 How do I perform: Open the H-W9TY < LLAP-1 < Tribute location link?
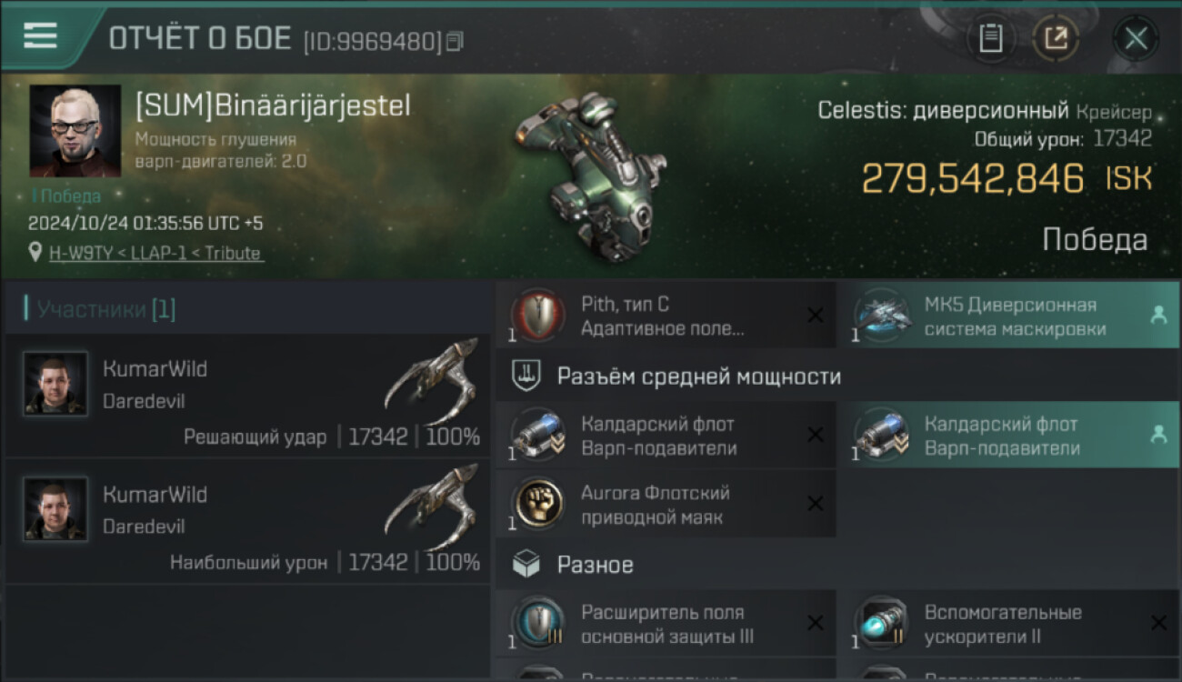[155, 253]
